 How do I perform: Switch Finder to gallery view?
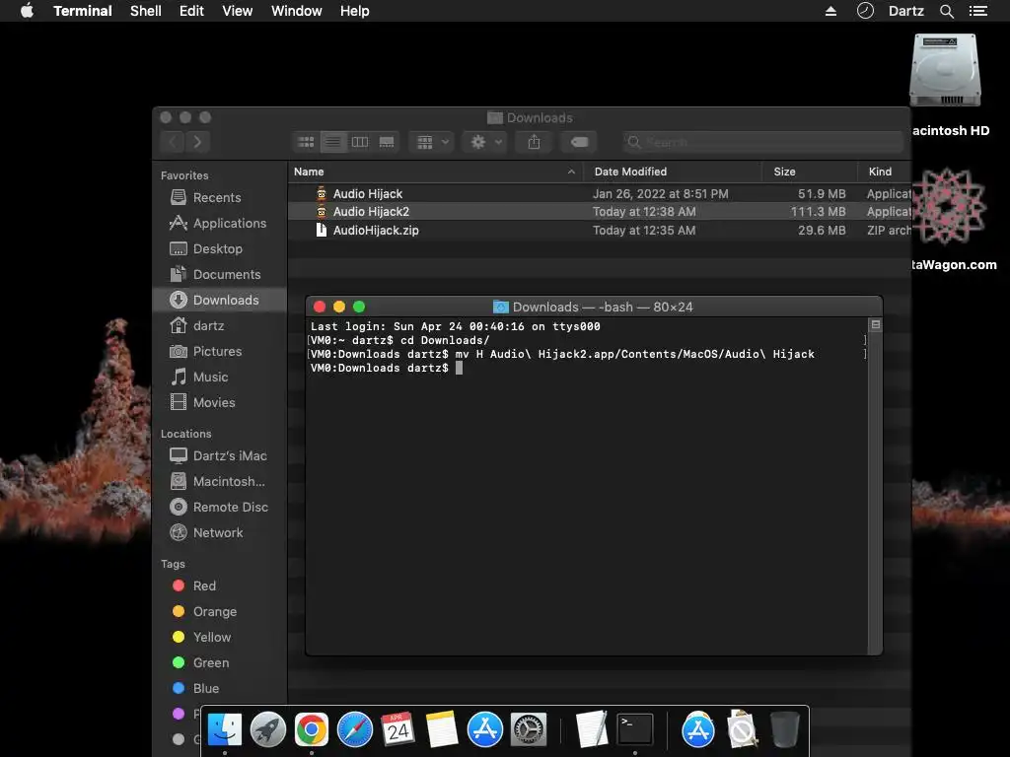(387, 142)
